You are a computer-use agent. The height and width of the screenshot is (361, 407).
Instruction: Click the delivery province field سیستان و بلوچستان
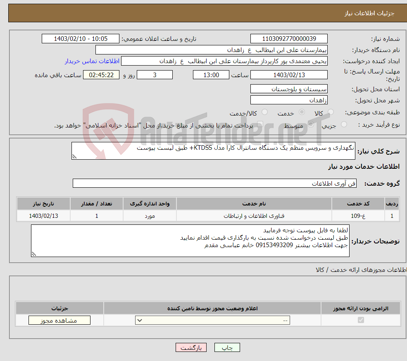289,89
